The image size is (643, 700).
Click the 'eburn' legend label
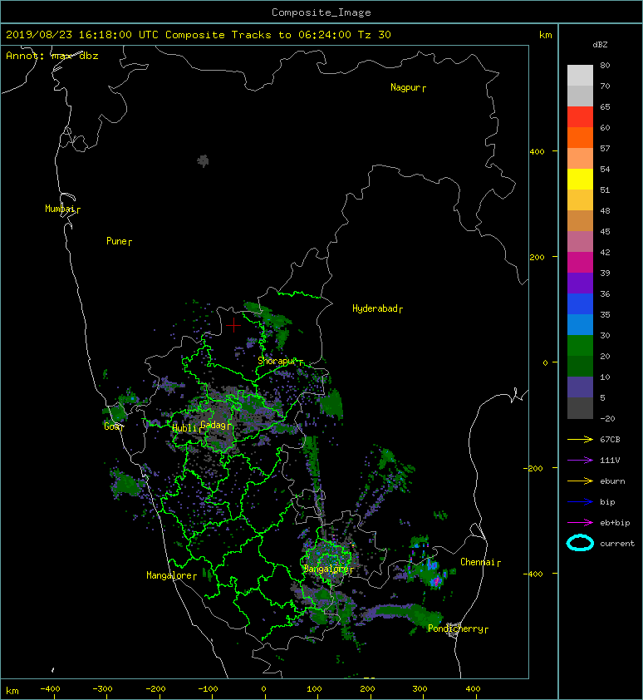coord(612,481)
